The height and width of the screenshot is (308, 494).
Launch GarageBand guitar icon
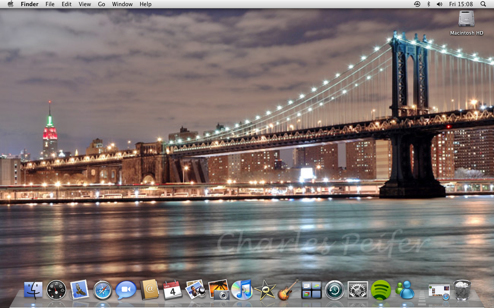pyautogui.click(x=288, y=290)
